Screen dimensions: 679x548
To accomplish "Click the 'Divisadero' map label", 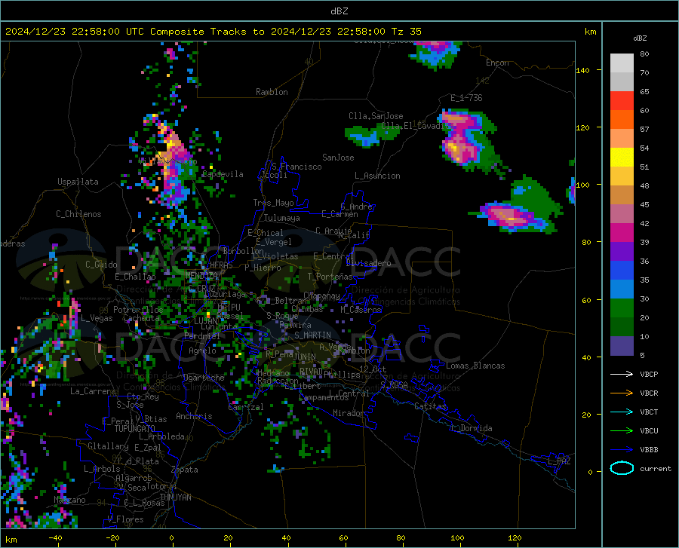I will click(368, 263).
